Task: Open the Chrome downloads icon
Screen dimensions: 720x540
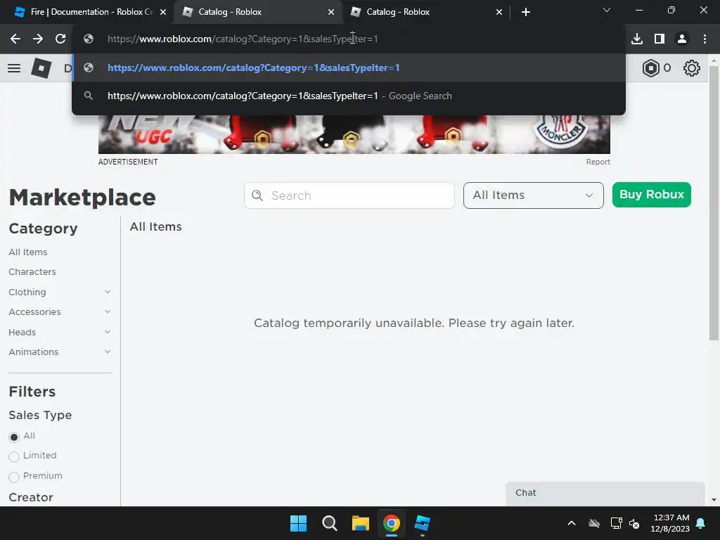Action: 637,39
